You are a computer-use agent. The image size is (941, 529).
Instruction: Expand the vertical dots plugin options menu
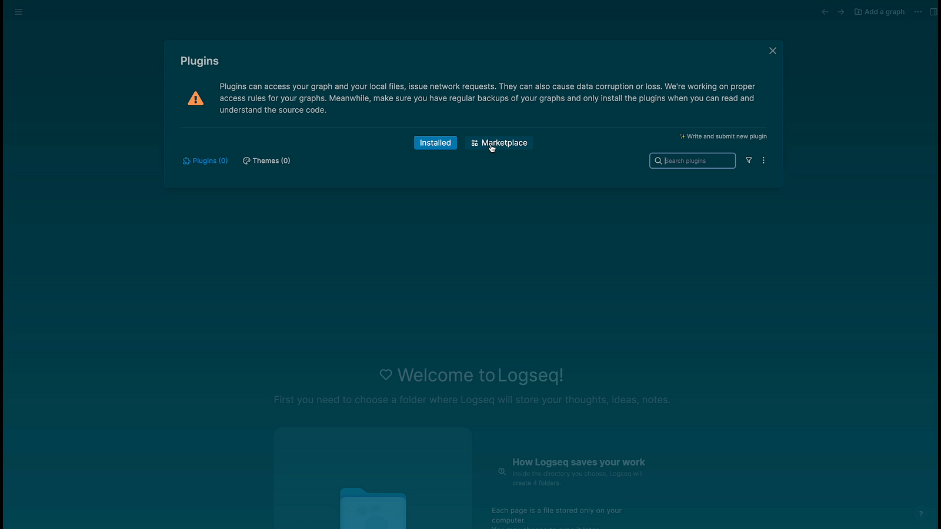(x=763, y=160)
